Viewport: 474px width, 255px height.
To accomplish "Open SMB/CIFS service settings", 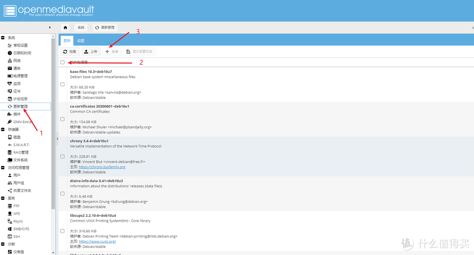I will click(18, 229).
